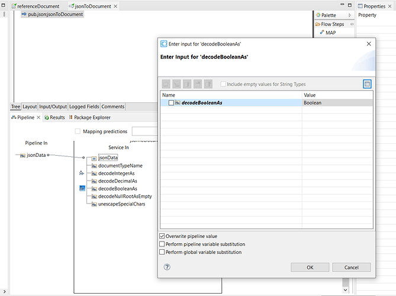
Task: Click the Palette panel icon
Action: coord(318,15)
